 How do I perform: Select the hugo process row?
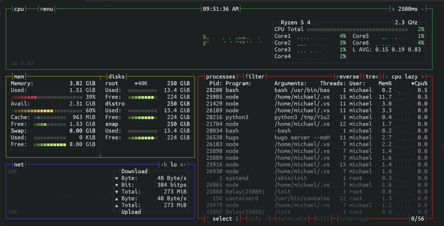click(271, 137)
